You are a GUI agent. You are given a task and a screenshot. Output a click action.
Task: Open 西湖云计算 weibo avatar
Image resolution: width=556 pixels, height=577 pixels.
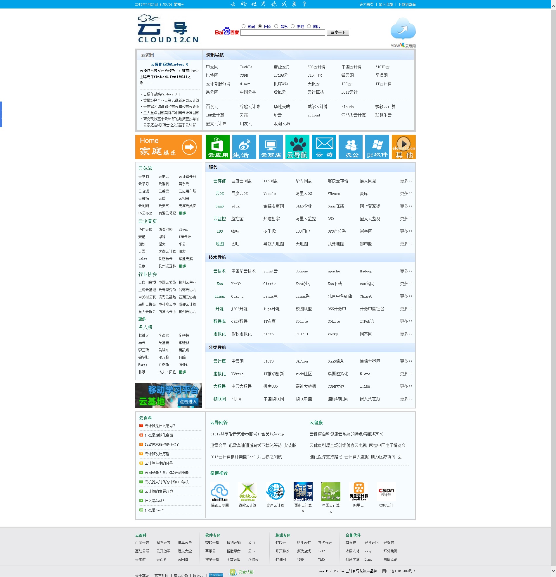(x=303, y=492)
